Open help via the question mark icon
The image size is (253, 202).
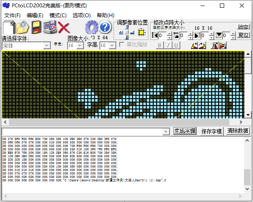(105, 27)
